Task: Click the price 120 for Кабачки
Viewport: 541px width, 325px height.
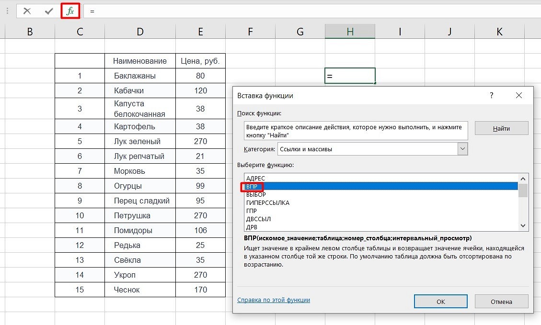Action: pos(200,90)
